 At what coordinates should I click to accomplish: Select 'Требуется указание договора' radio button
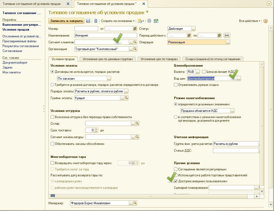tap(52, 85)
